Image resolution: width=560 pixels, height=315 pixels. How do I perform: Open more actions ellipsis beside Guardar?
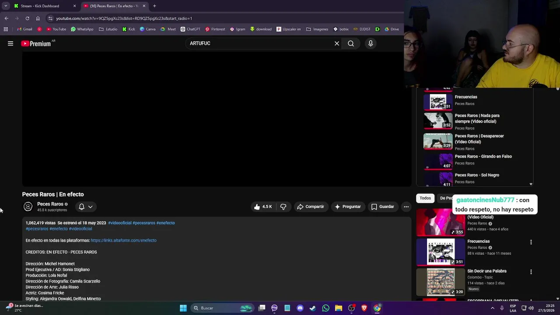click(x=406, y=206)
